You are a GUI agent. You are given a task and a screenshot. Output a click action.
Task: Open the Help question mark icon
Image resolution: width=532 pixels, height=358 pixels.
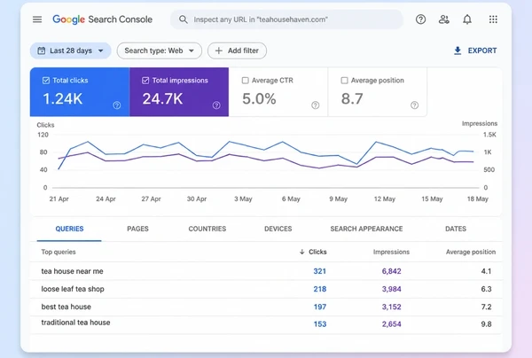pyautogui.click(x=420, y=19)
